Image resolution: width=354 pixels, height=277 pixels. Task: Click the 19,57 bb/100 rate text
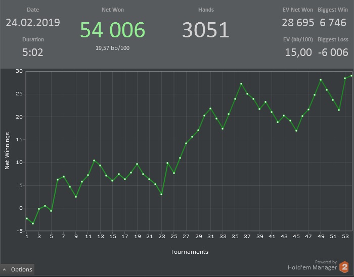(x=112, y=48)
